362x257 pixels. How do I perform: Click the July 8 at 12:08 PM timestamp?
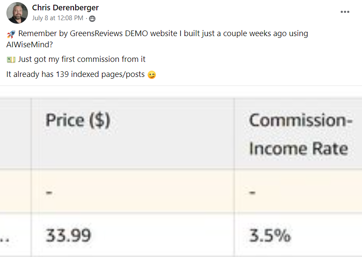[58, 18]
